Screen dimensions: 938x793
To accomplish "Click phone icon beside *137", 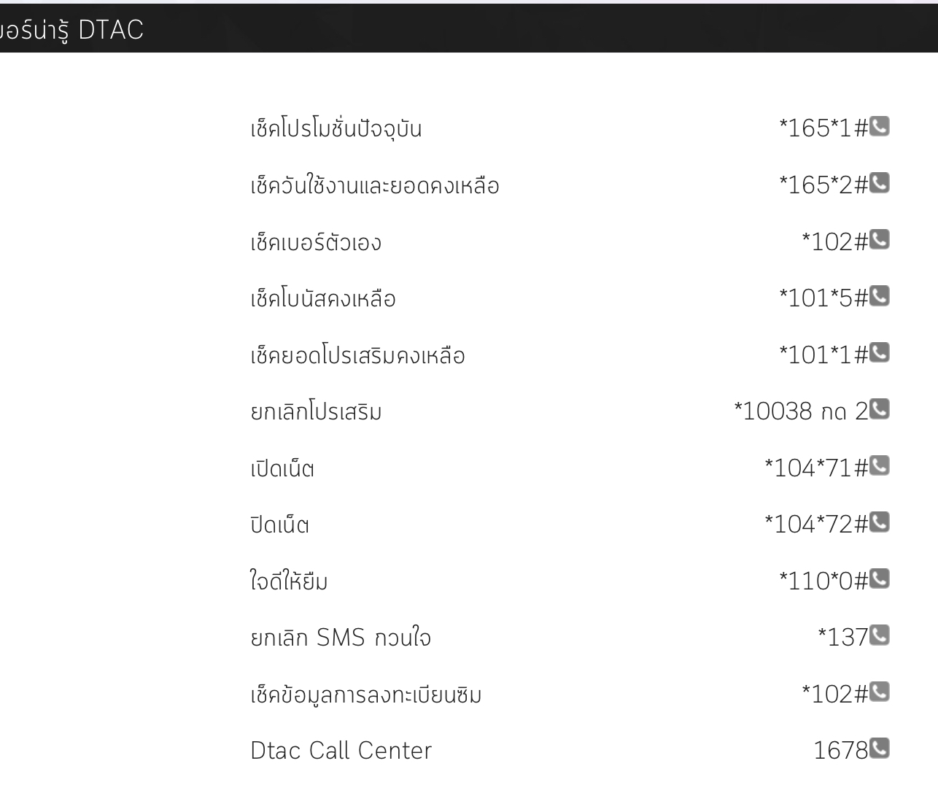I will (x=880, y=635).
